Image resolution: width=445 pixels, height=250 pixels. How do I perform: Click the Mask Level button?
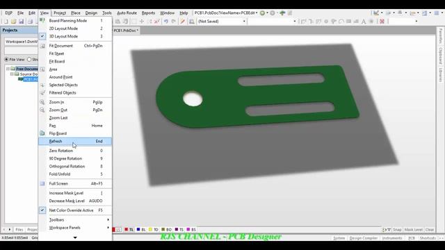coord(414,230)
